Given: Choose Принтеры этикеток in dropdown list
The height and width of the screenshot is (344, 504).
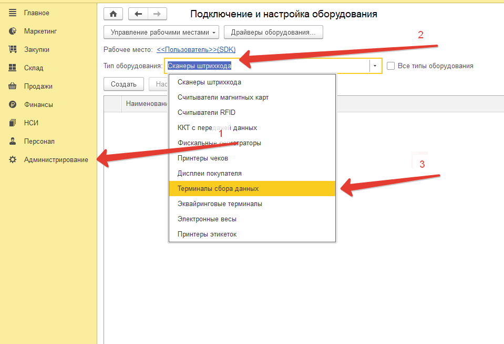Looking at the screenshot, I should 207,234.
